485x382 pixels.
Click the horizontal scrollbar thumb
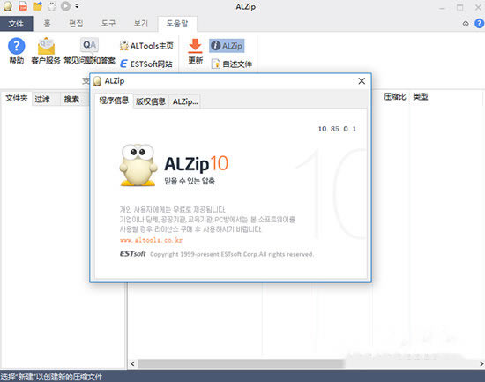pos(242,363)
